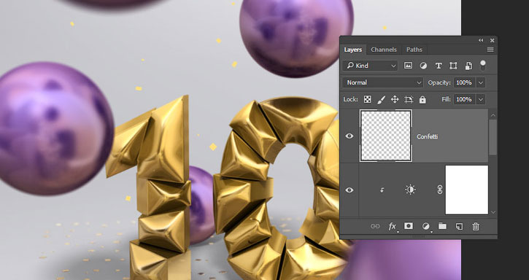Click the layers list scrollbar thumb
The image size is (529, 280).
493,138
